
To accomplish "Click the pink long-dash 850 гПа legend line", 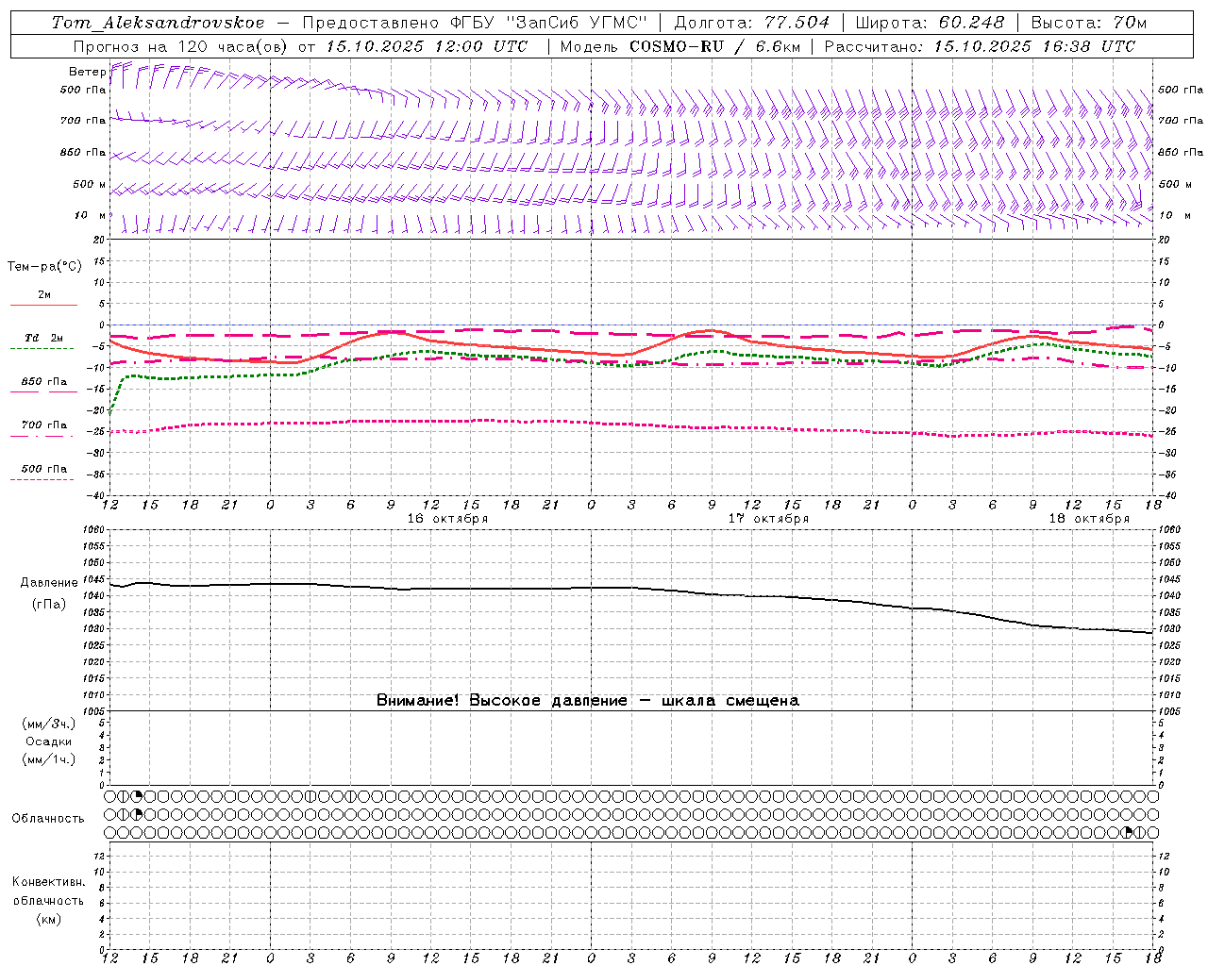I will [43, 391].
